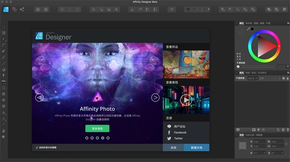Screen dimensions: 290x162
Task: Select the Node tool
Action: point(4,39)
